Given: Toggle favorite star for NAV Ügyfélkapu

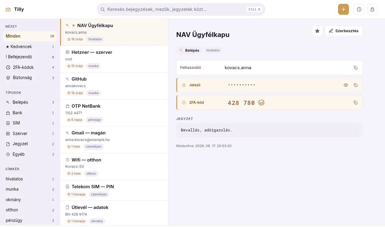Looking at the screenshot, I should (317, 31).
